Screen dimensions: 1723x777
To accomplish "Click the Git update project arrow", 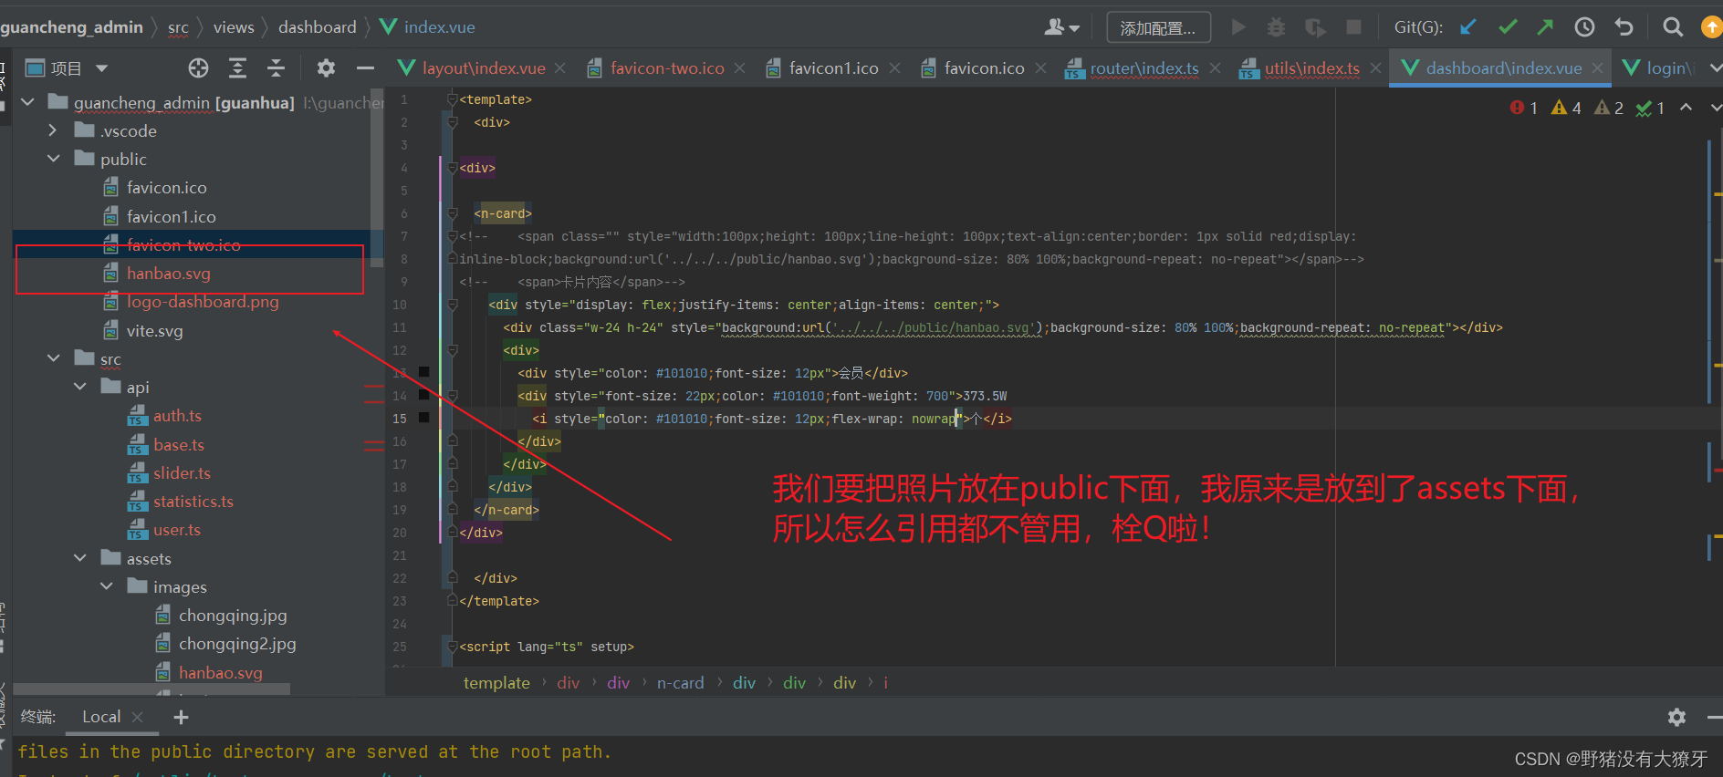I will (x=1468, y=27).
